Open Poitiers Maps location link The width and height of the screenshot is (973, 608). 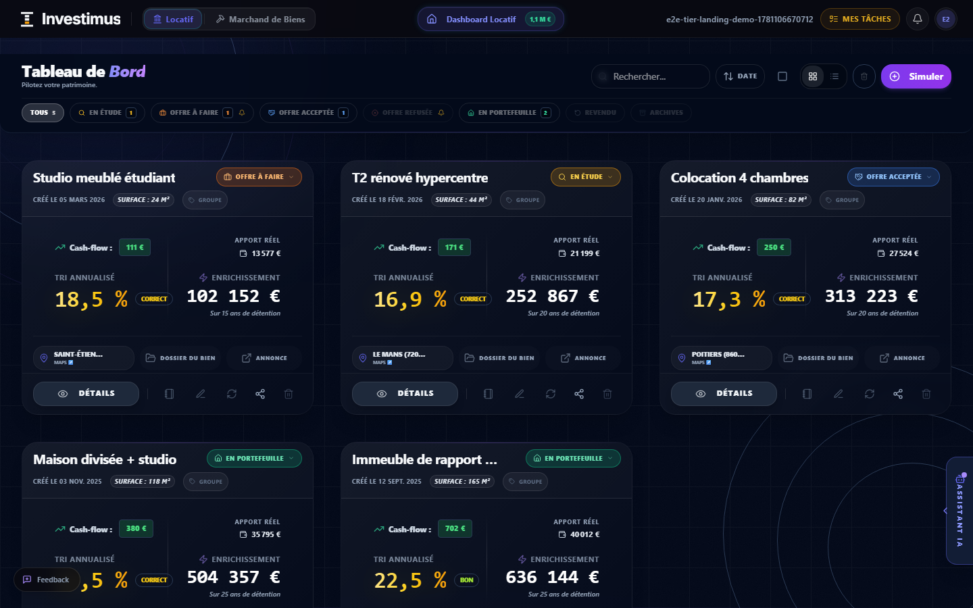(x=722, y=358)
